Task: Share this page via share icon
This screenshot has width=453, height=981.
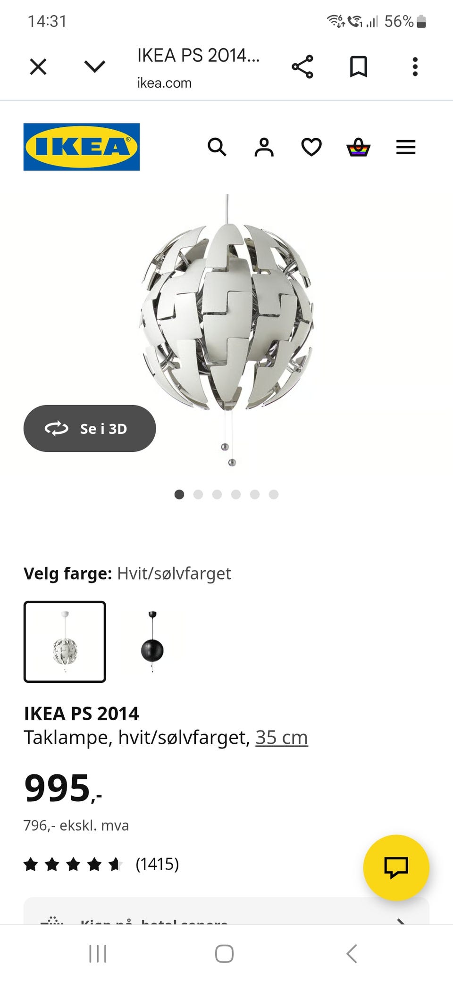Action: [302, 67]
